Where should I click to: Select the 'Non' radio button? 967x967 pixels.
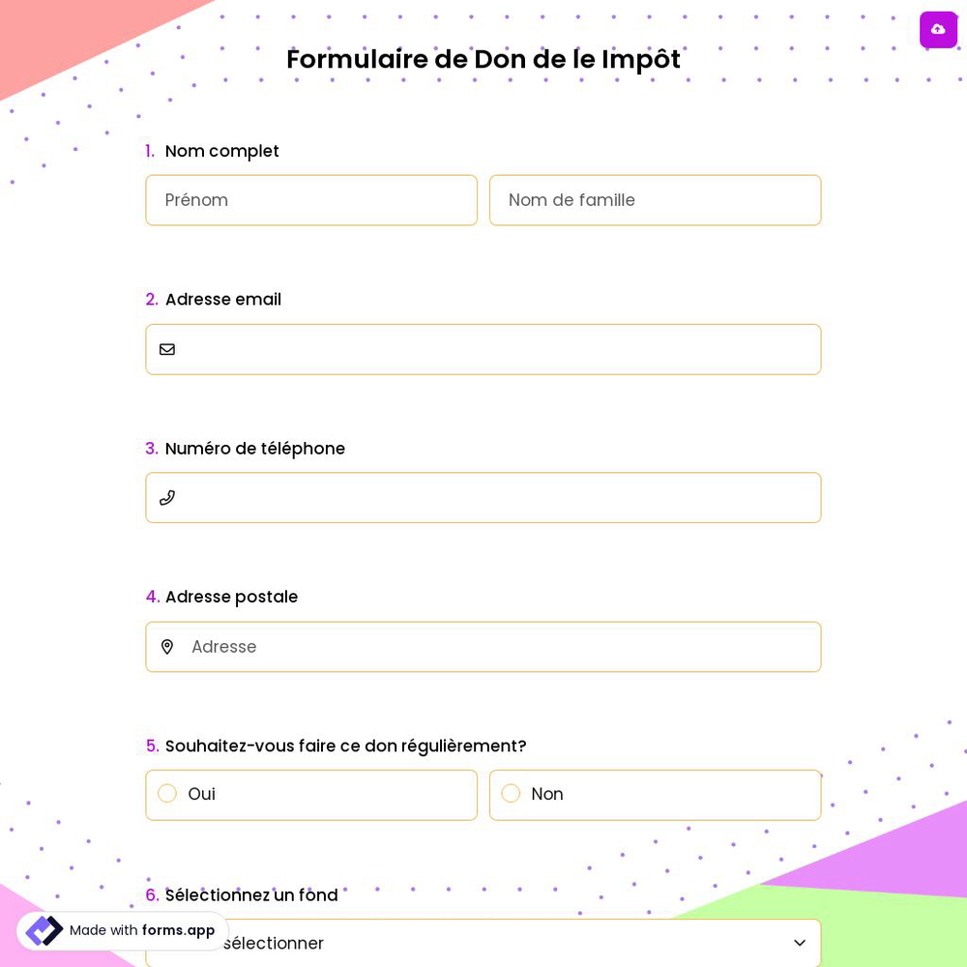[512, 793]
